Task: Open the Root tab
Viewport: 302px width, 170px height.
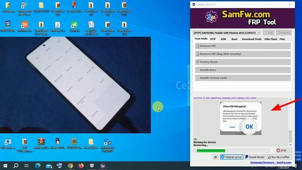Action: (235, 39)
